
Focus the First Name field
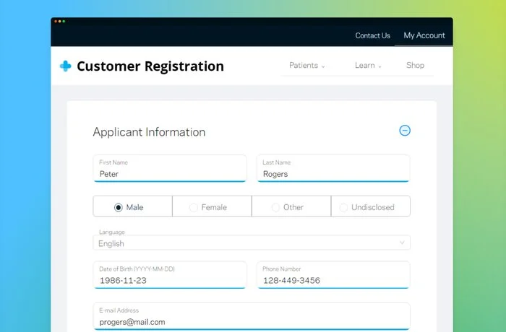click(170, 168)
